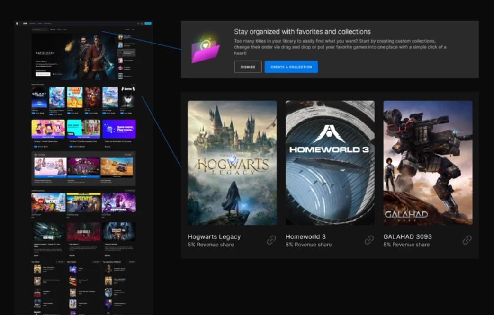494x315 pixels.
Task: Open the GALAHAD 3093 cover art
Action: tap(428, 163)
